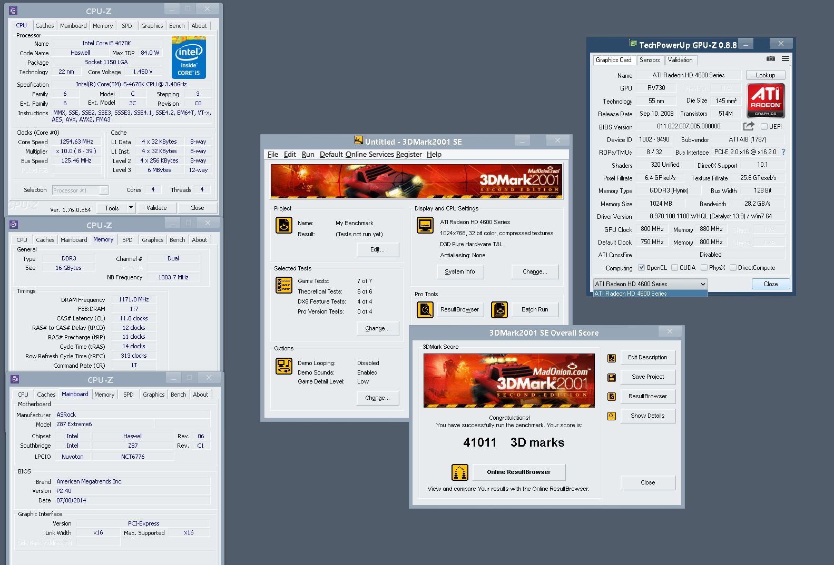The height and width of the screenshot is (565, 834).
Task: Click the 3DMark2001 SE title bar icon
Action: pyautogui.click(x=359, y=140)
